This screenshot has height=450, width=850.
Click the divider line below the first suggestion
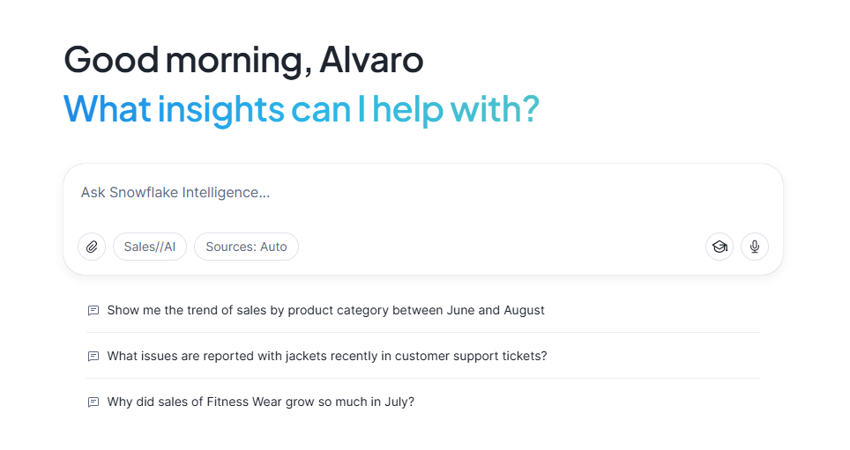pos(423,333)
